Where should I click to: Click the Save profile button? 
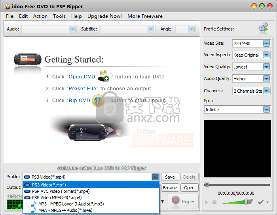pyautogui.click(x=170, y=177)
